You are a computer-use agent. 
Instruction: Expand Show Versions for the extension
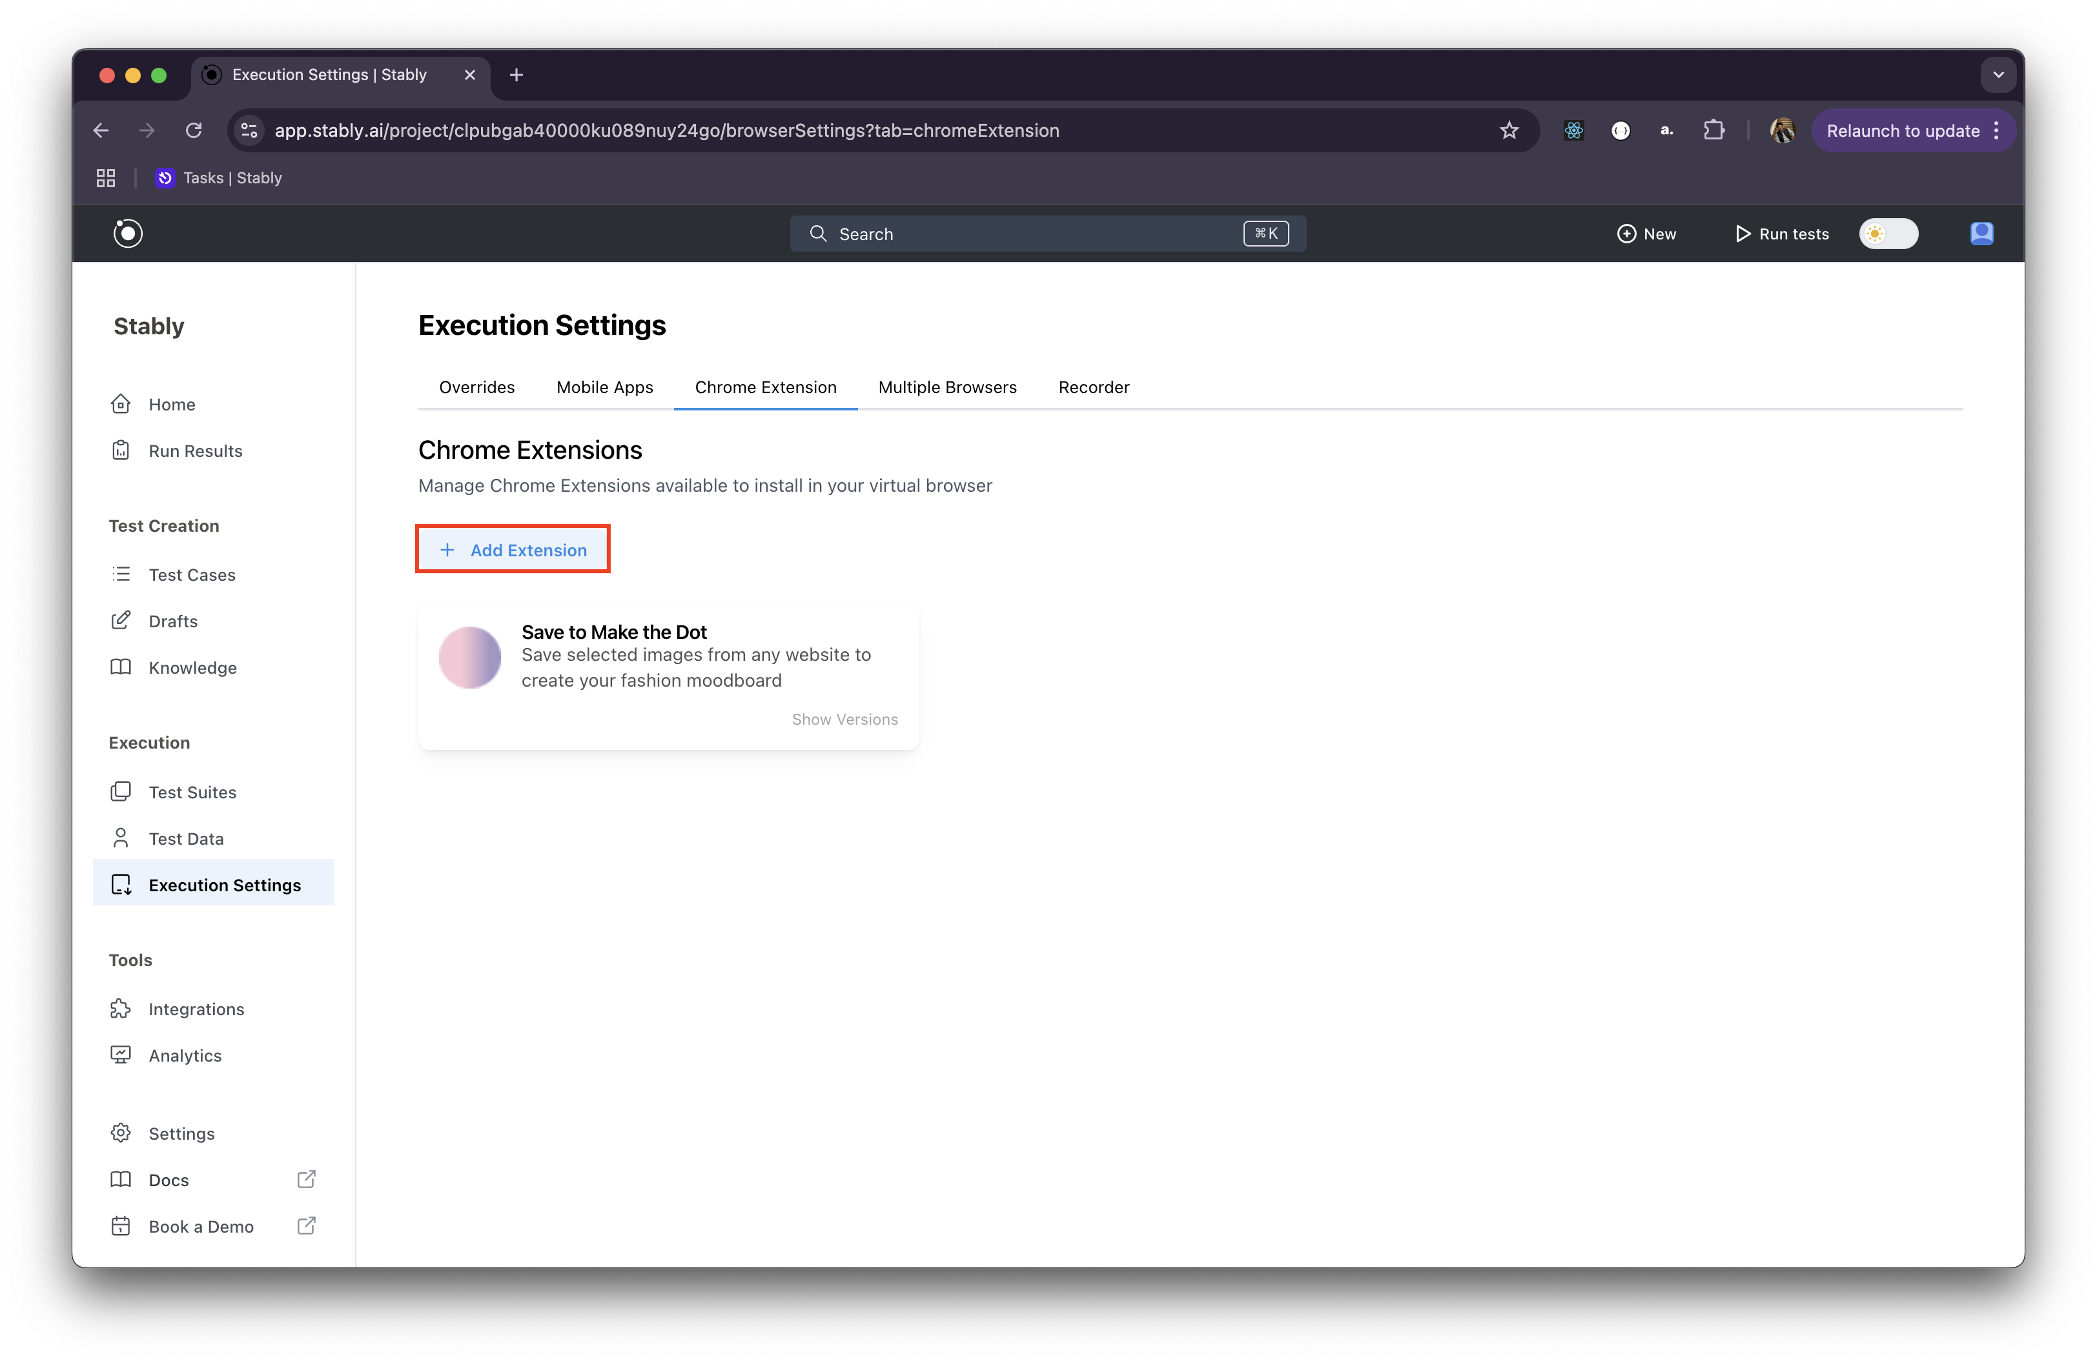(844, 720)
